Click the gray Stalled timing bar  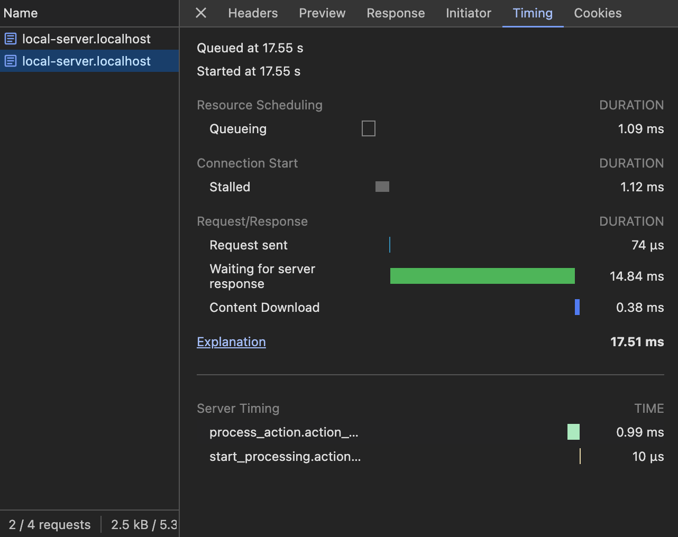[382, 187]
